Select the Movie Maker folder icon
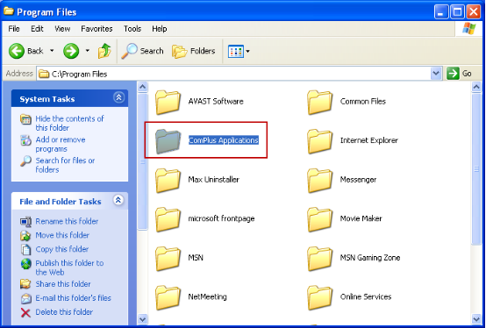Viewport: 486px width, 328px height. [319, 219]
